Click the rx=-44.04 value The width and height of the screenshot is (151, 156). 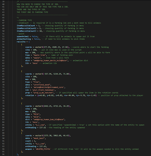[70, 95]
